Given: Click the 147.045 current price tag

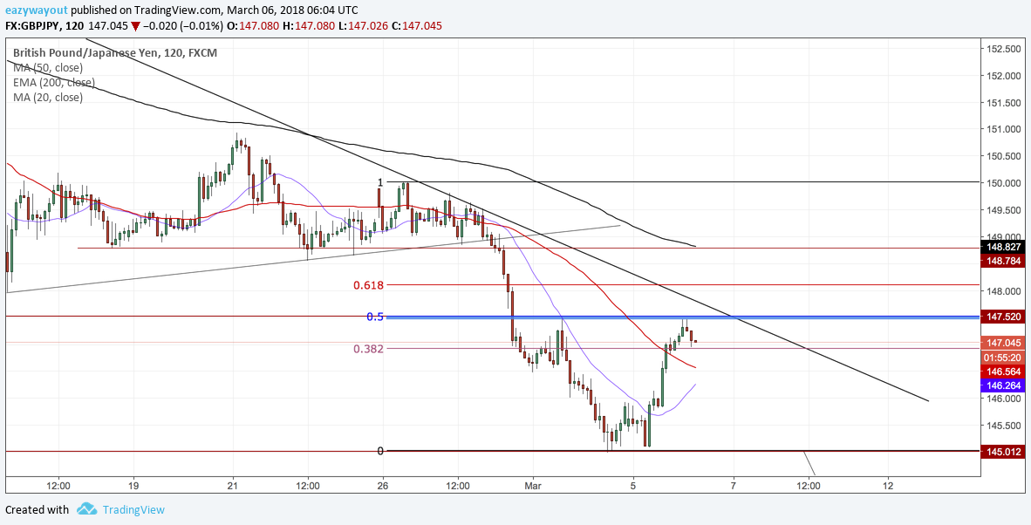Looking at the screenshot, I should [1004, 343].
